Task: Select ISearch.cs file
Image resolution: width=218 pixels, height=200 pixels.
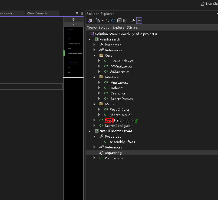Action: [x=117, y=93]
